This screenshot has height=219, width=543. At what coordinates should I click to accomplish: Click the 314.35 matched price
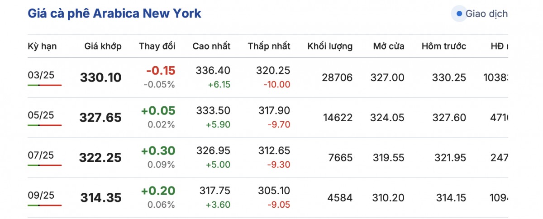(101, 198)
